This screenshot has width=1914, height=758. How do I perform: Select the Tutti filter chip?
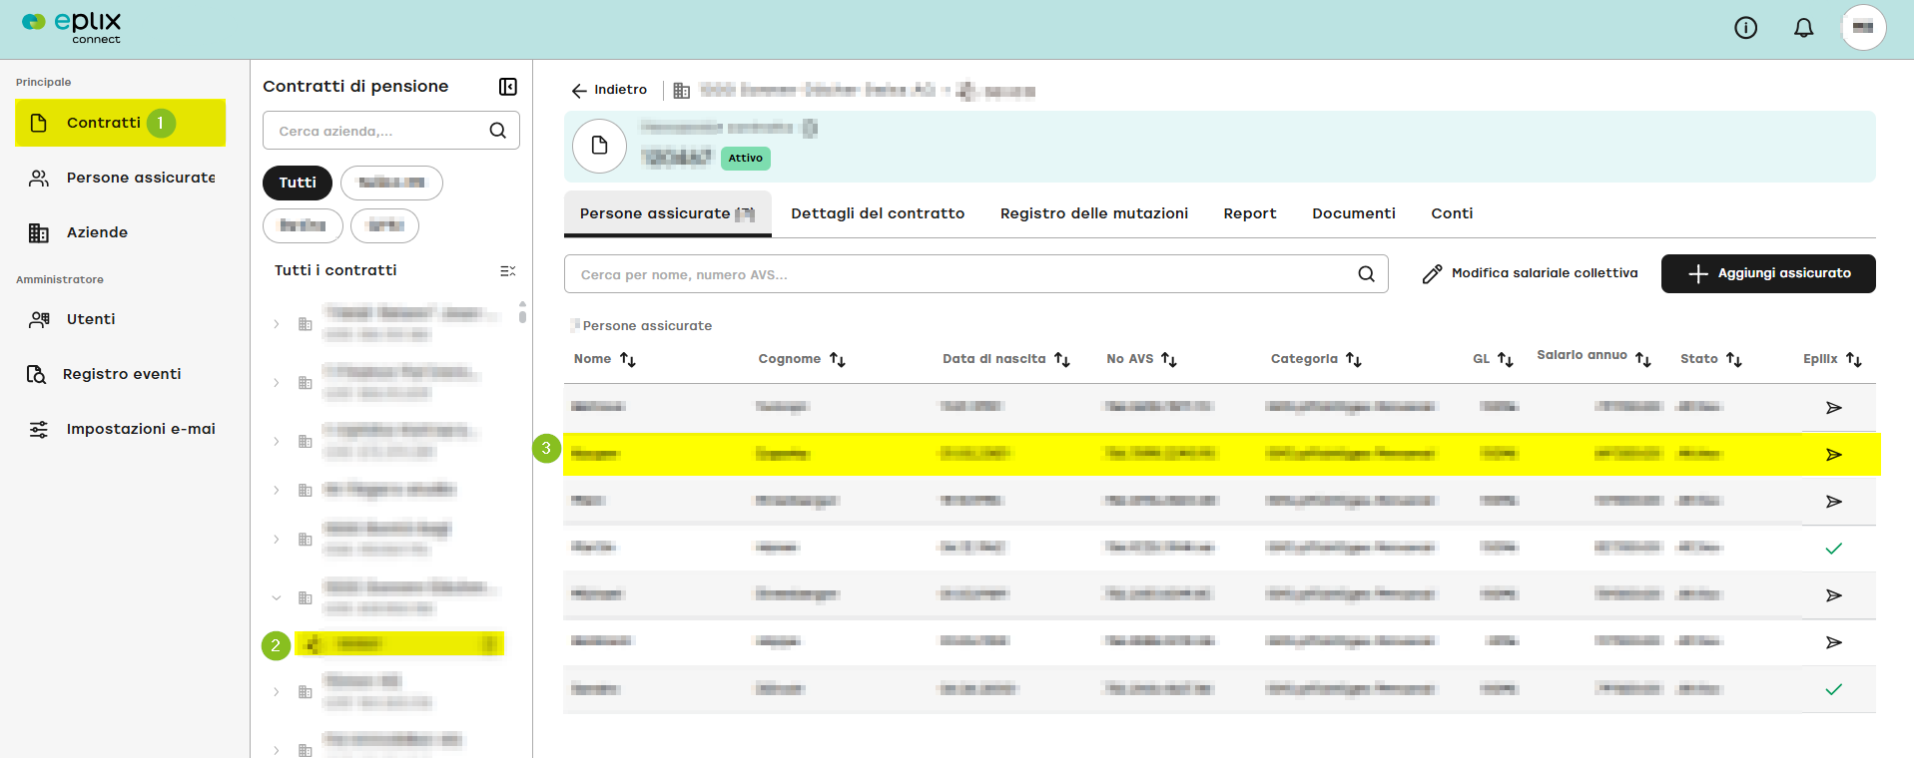click(298, 183)
